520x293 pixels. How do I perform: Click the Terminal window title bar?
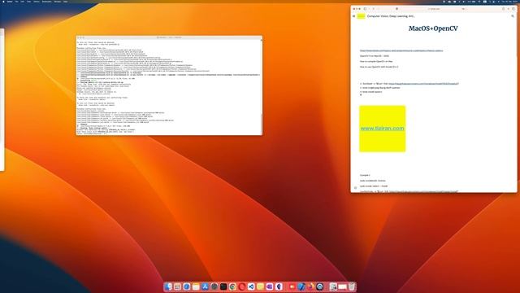[169, 37]
